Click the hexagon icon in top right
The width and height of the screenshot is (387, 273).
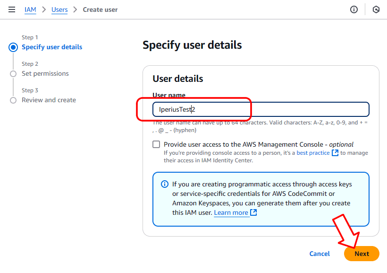(376, 9)
